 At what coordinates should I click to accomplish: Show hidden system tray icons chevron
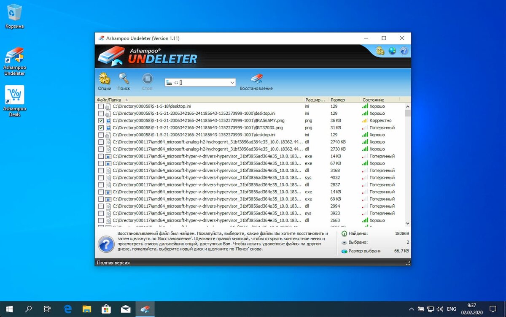click(412, 309)
